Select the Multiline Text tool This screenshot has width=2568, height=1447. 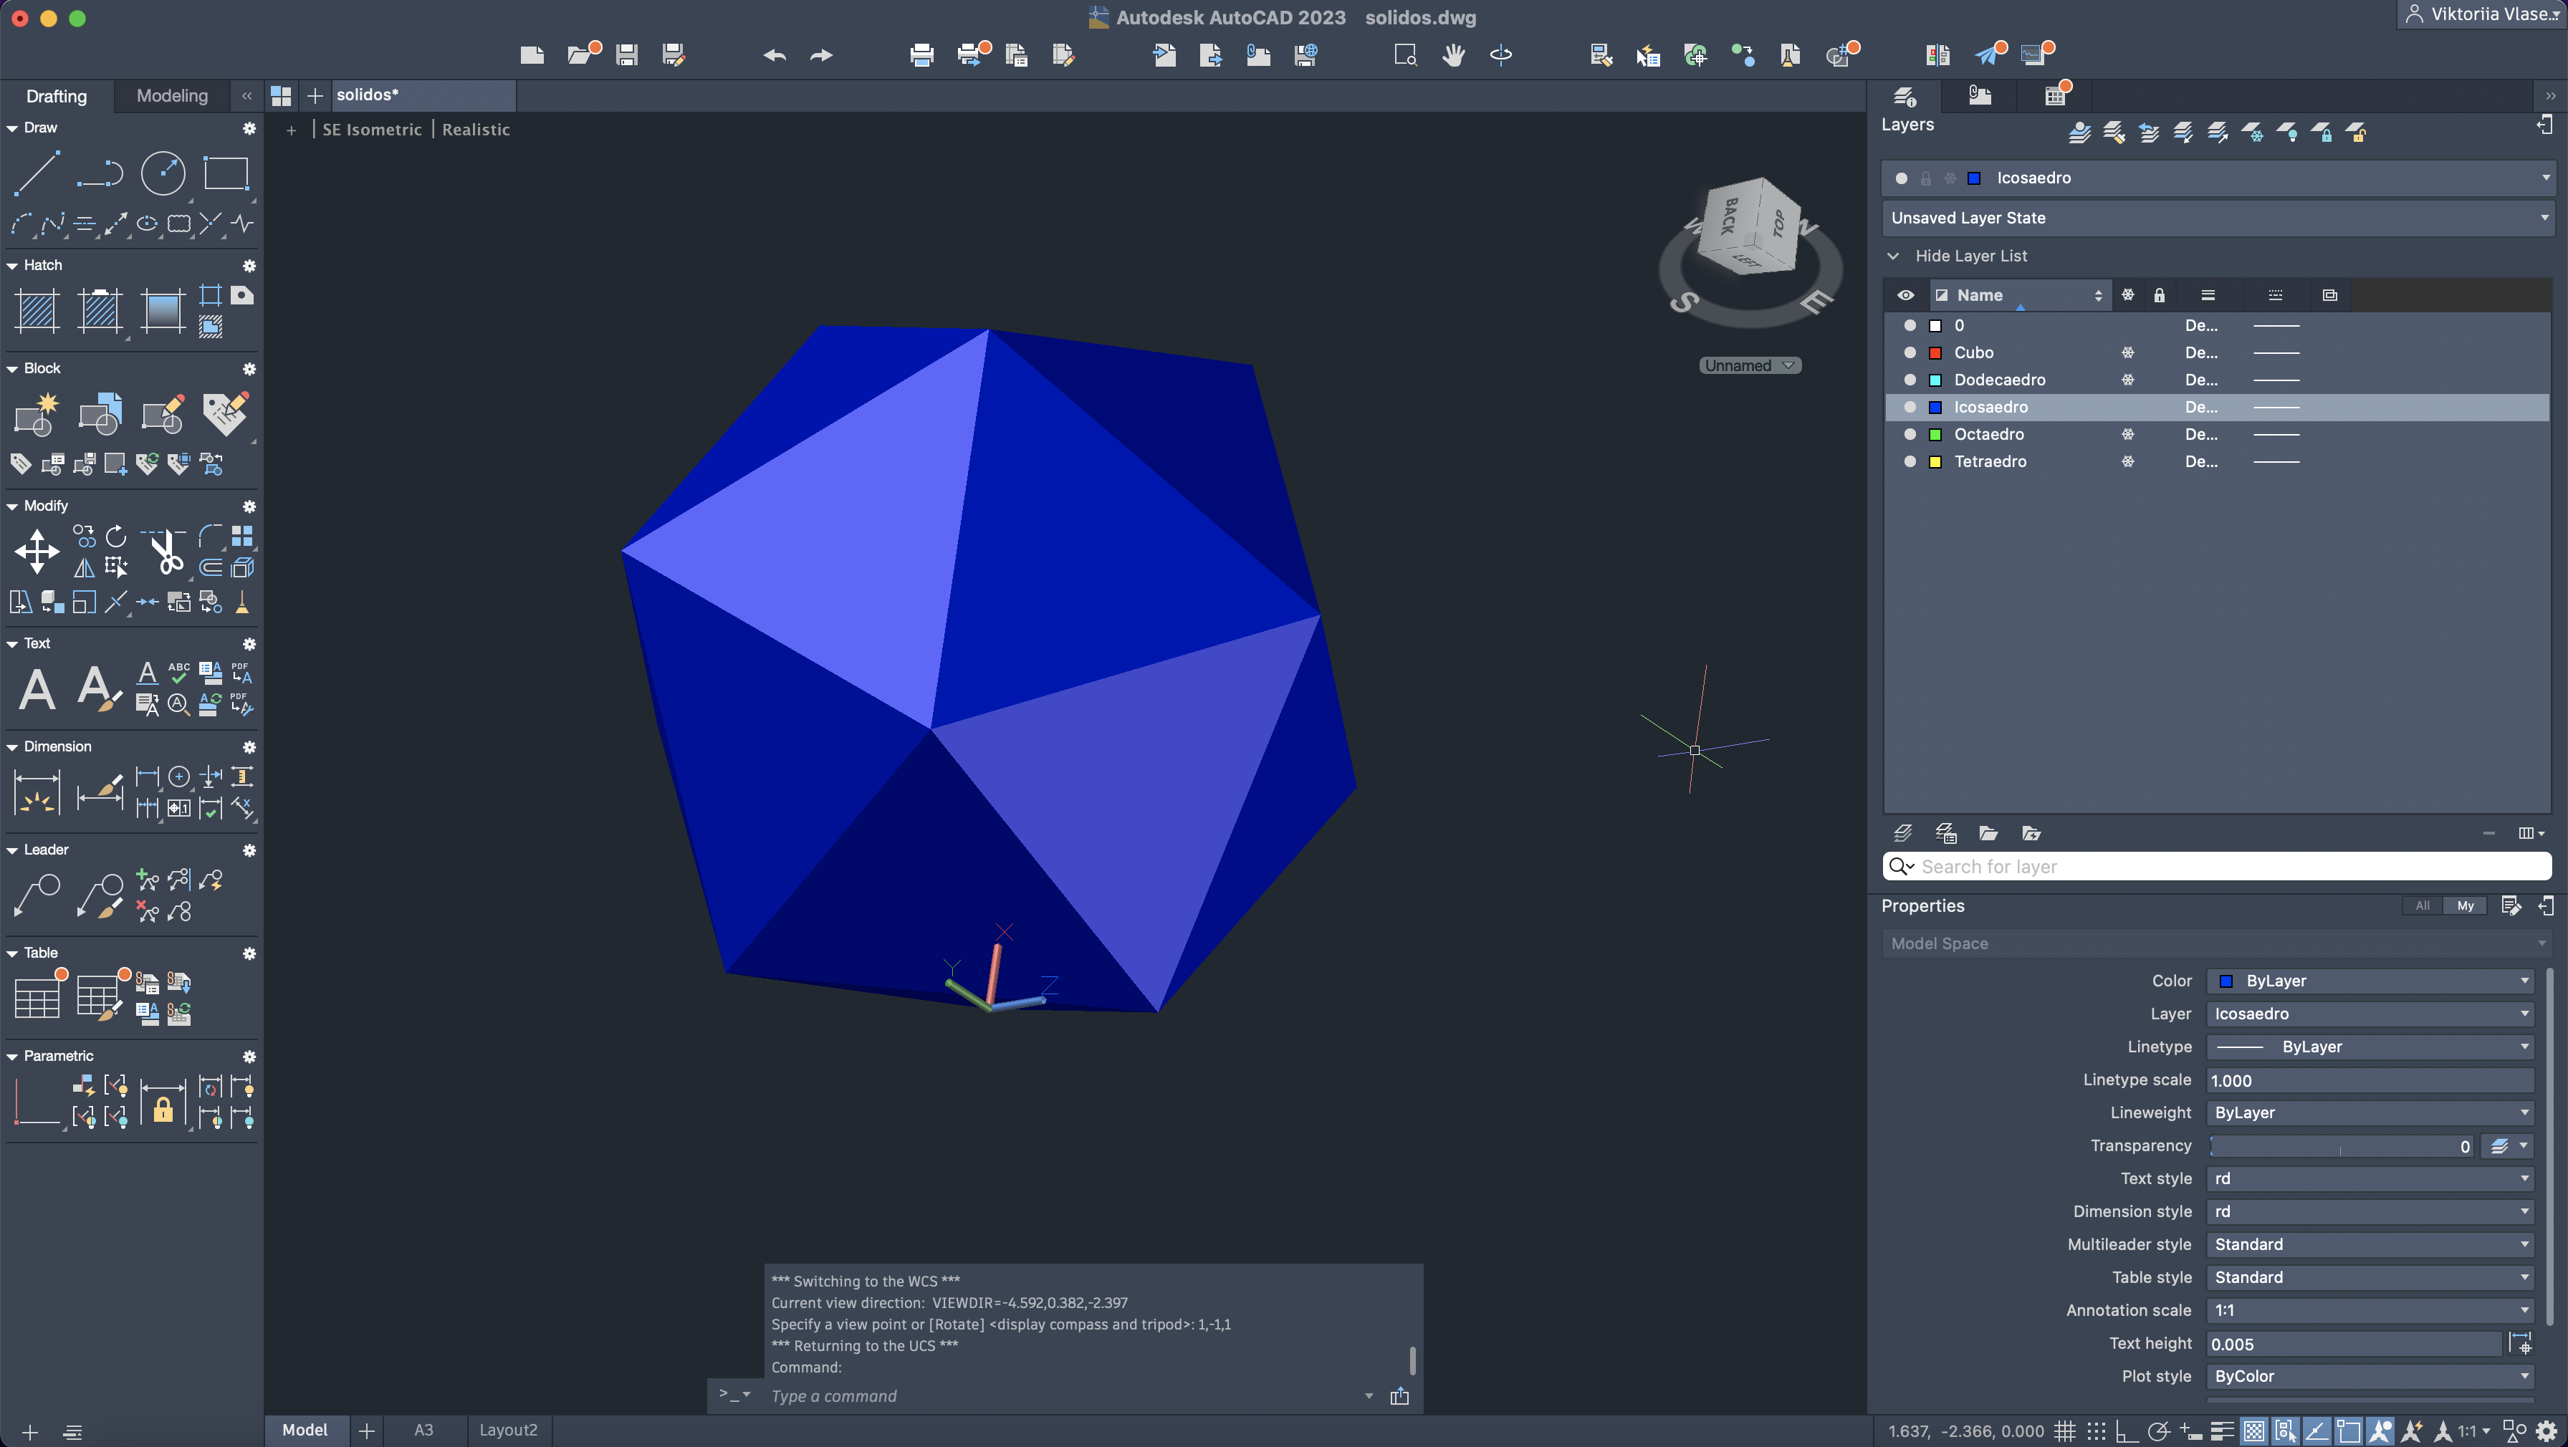[x=37, y=688]
